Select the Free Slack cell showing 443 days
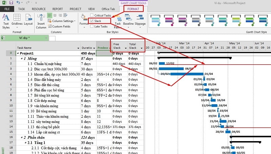 pos(119,64)
